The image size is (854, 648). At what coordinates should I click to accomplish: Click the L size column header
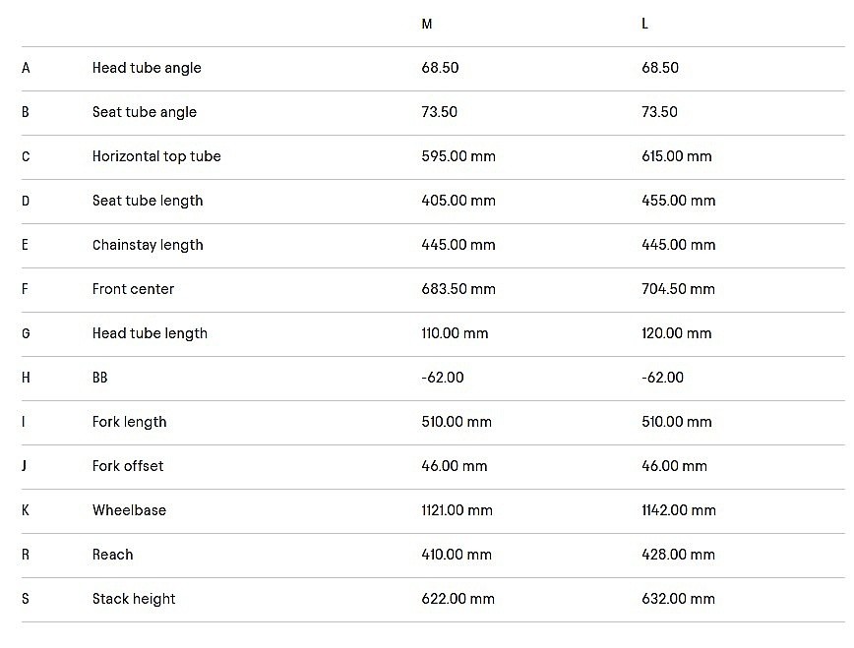click(644, 24)
